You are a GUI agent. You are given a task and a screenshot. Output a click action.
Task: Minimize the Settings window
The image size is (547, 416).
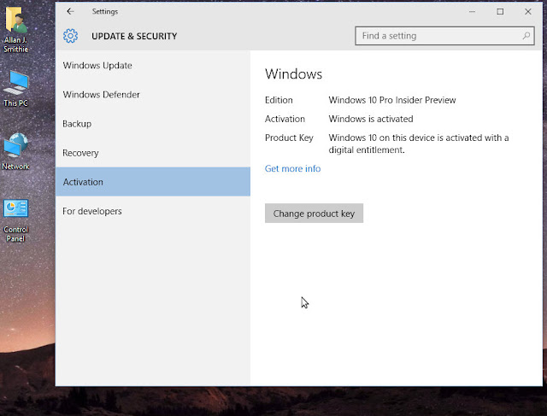(x=472, y=11)
